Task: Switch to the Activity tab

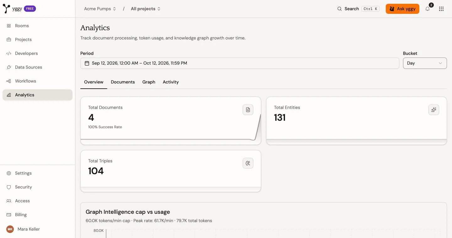Action: tap(171, 82)
